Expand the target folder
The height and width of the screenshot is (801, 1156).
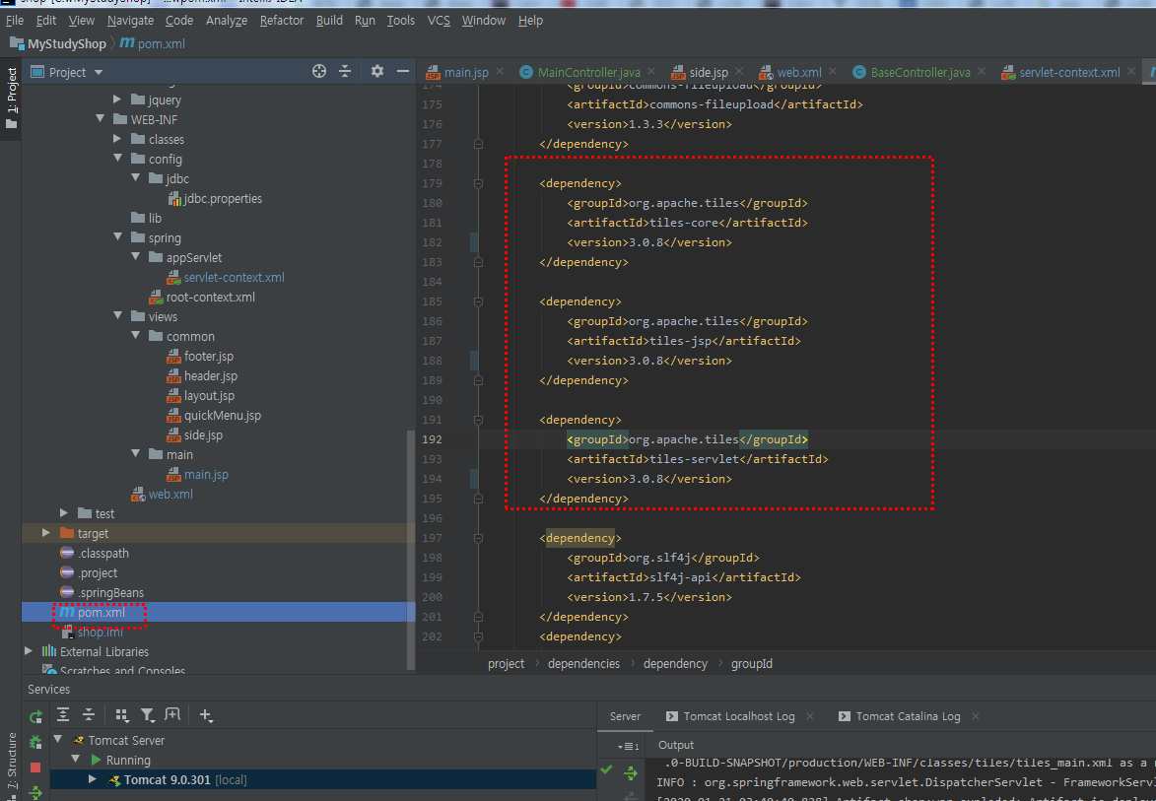point(46,533)
